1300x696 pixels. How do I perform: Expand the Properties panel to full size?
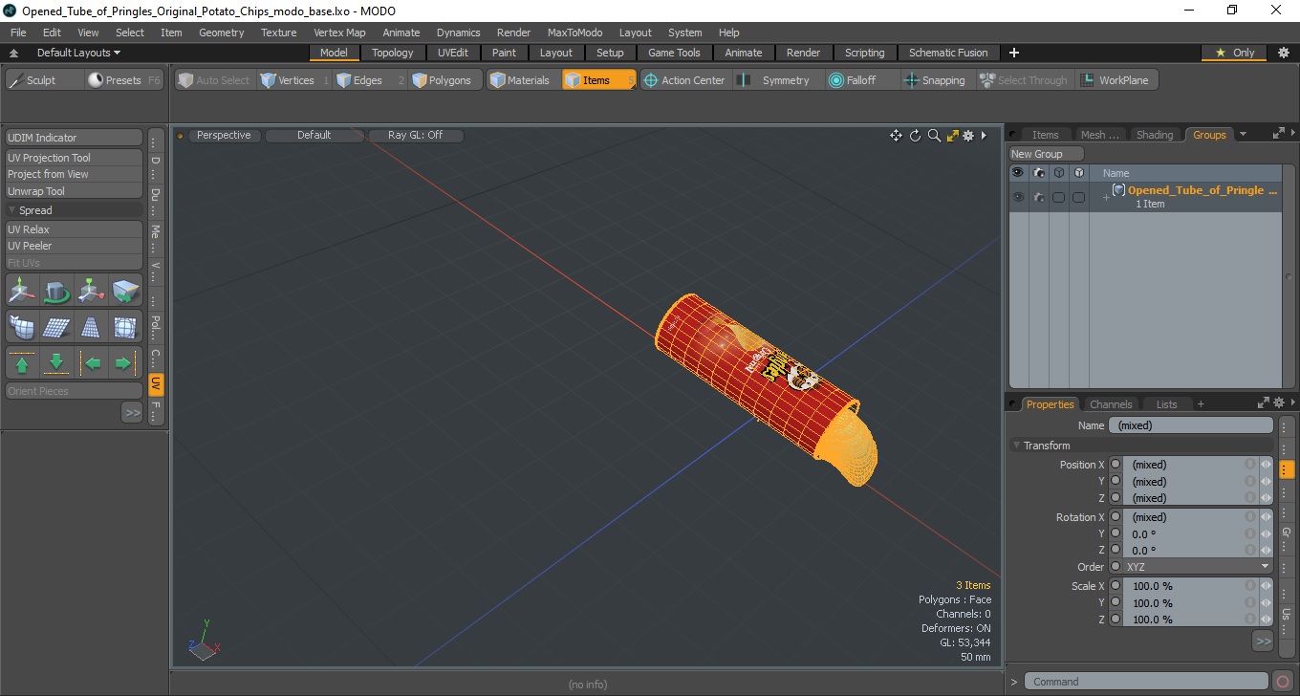(1262, 403)
